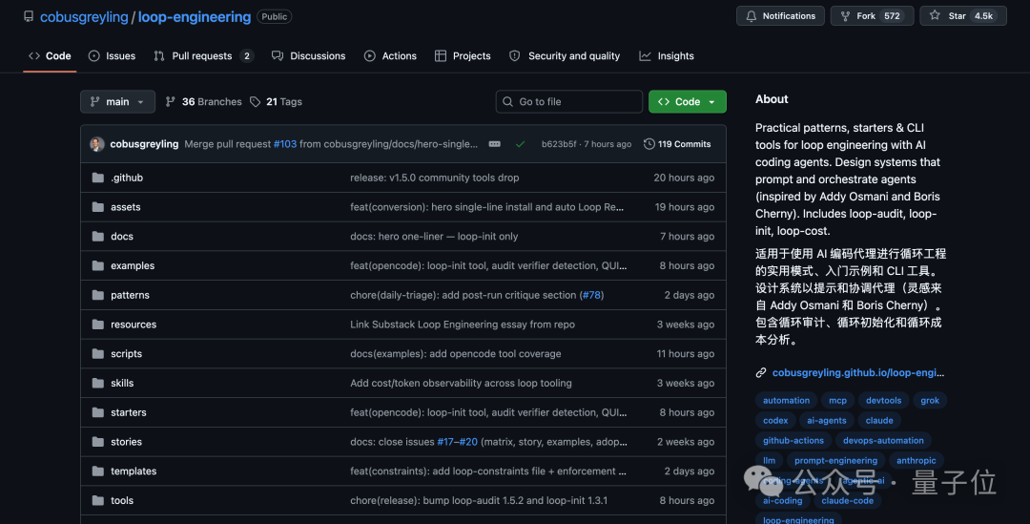
Task: Expand the commit message ellipsis button
Action: tap(495, 144)
